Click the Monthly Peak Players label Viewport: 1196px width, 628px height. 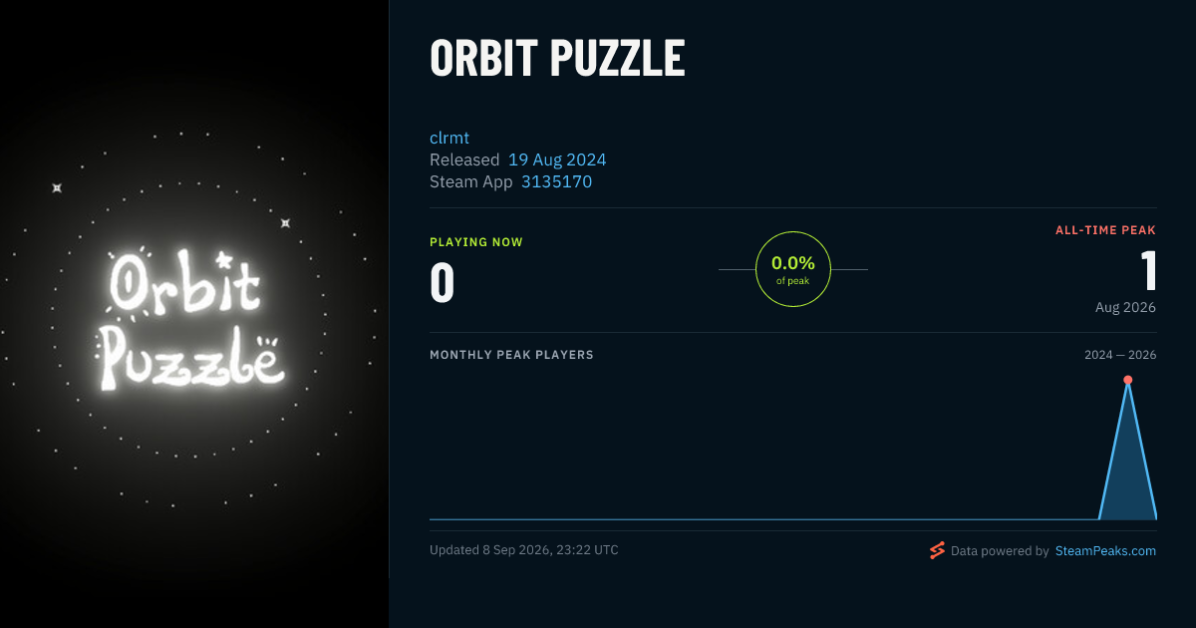pyautogui.click(x=511, y=355)
